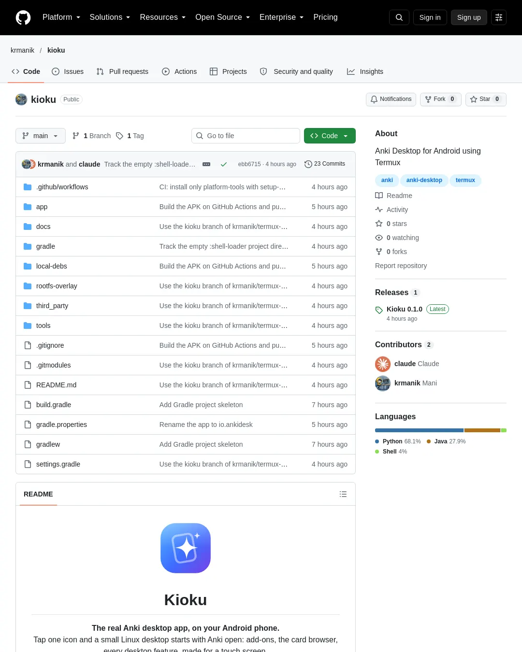The image size is (522, 652).
Task: Click the krmanik contributor avatar
Action: pyautogui.click(x=383, y=383)
